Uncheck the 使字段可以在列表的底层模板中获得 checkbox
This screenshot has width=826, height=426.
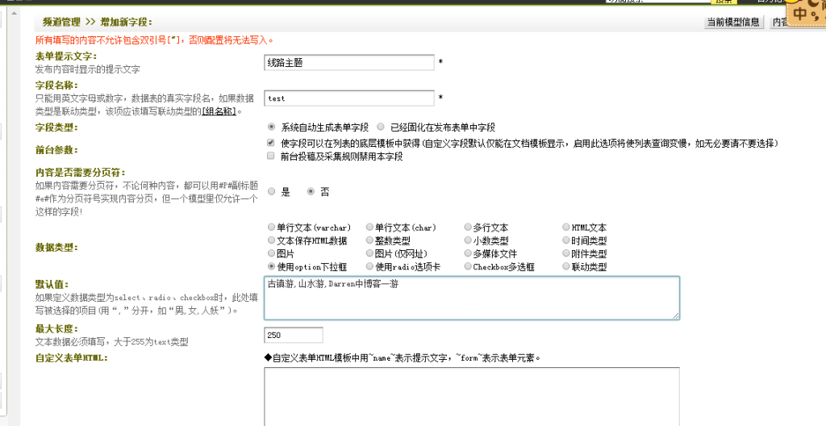pyautogui.click(x=271, y=143)
